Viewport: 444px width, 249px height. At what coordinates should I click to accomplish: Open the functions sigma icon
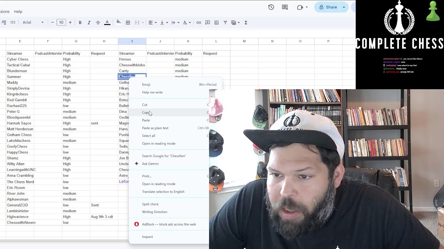(246, 22)
